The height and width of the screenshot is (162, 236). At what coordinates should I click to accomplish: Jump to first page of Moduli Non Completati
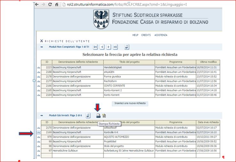(x=95, y=47)
